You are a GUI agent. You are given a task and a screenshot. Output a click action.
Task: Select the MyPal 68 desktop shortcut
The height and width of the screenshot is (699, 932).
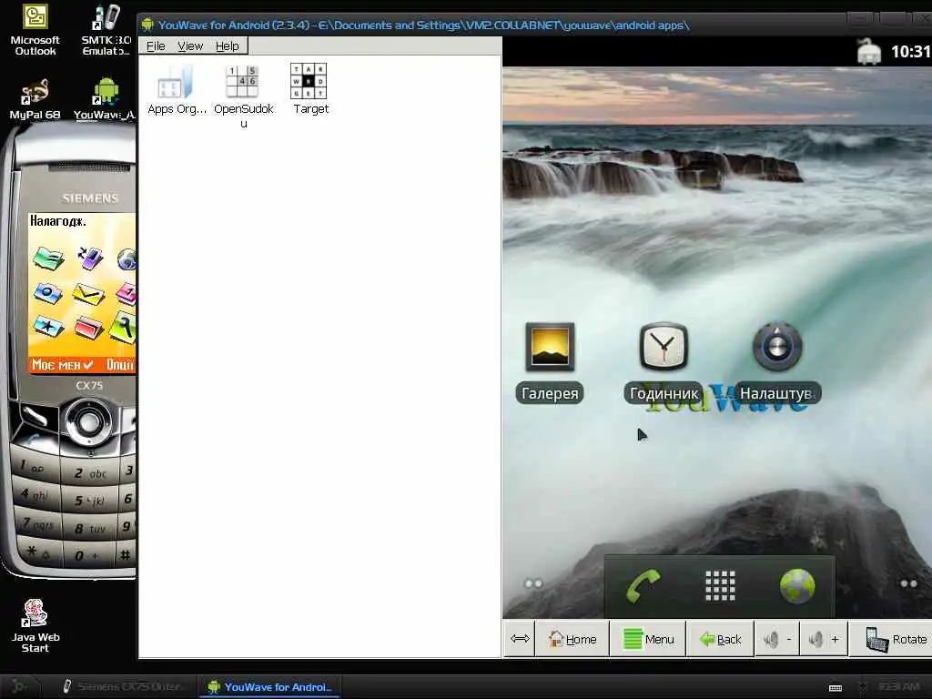[x=35, y=99]
